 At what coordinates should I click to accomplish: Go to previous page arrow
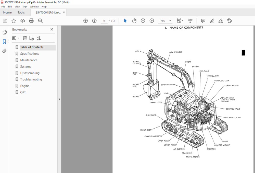(85, 21)
